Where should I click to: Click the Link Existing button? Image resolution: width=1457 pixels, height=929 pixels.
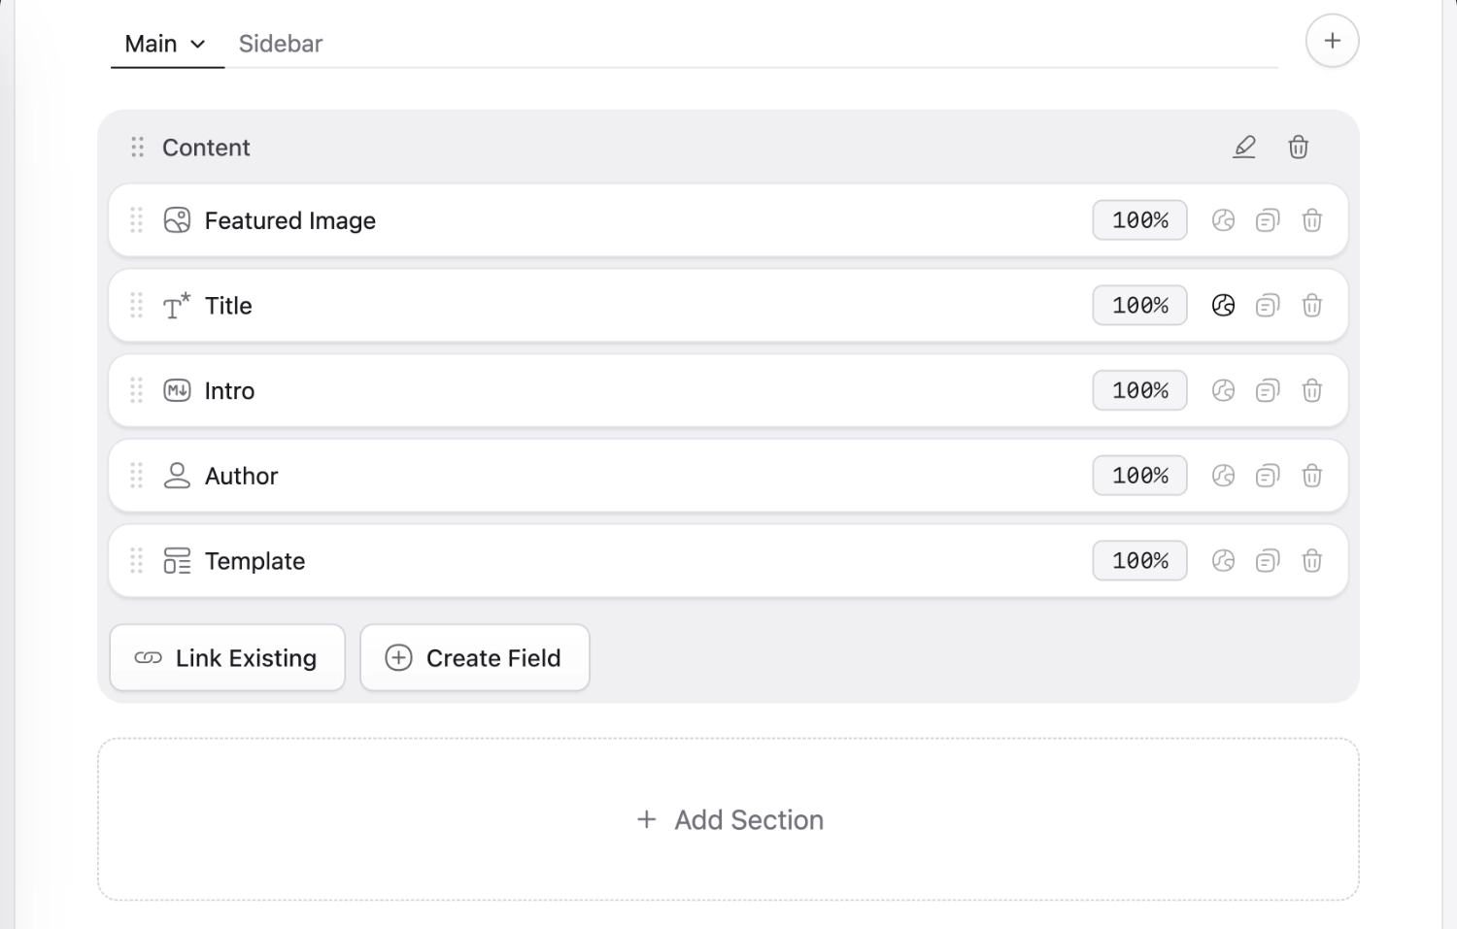tap(226, 657)
